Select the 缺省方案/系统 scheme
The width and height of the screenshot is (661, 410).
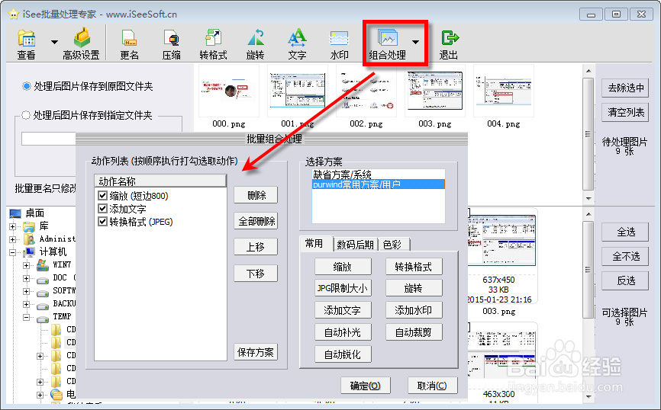[x=378, y=175]
